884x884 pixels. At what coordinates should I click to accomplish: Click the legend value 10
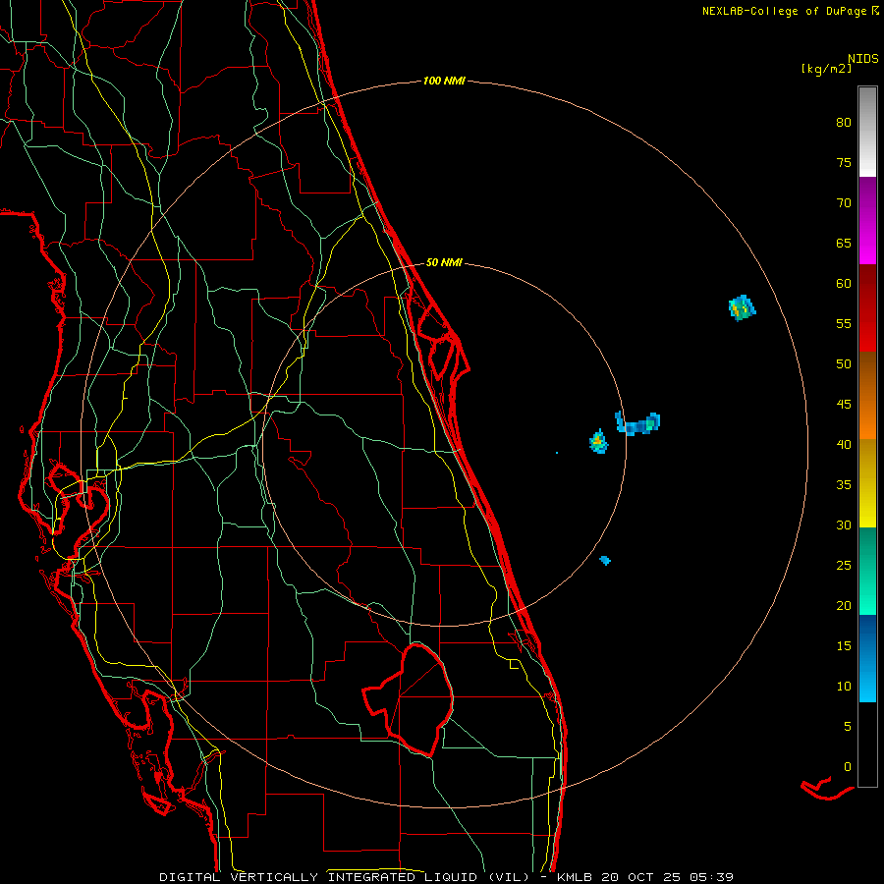(x=844, y=687)
